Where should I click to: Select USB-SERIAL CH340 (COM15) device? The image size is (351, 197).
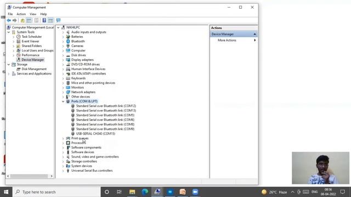click(95, 134)
